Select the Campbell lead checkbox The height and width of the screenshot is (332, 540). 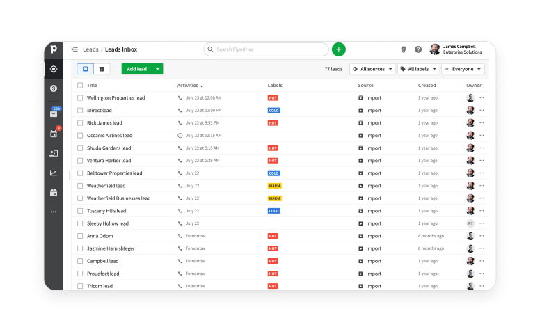tap(80, 261)
